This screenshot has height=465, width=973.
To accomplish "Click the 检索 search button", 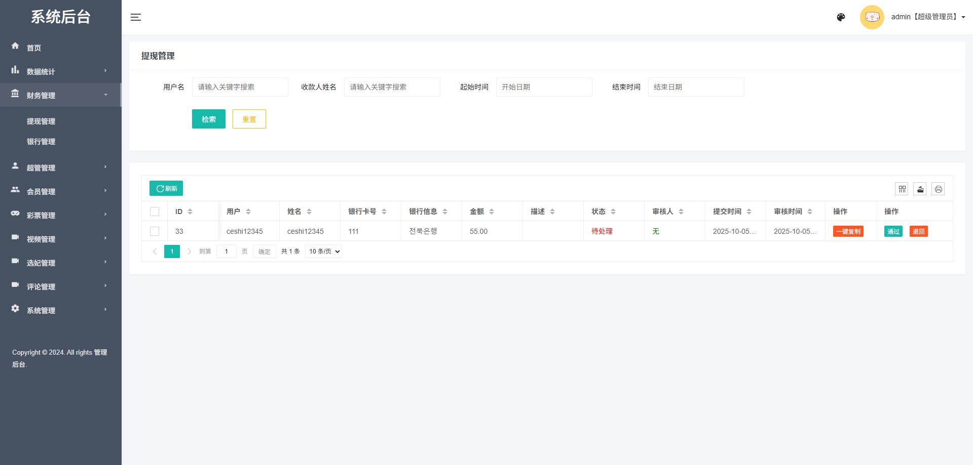I will tap(209, 119).
